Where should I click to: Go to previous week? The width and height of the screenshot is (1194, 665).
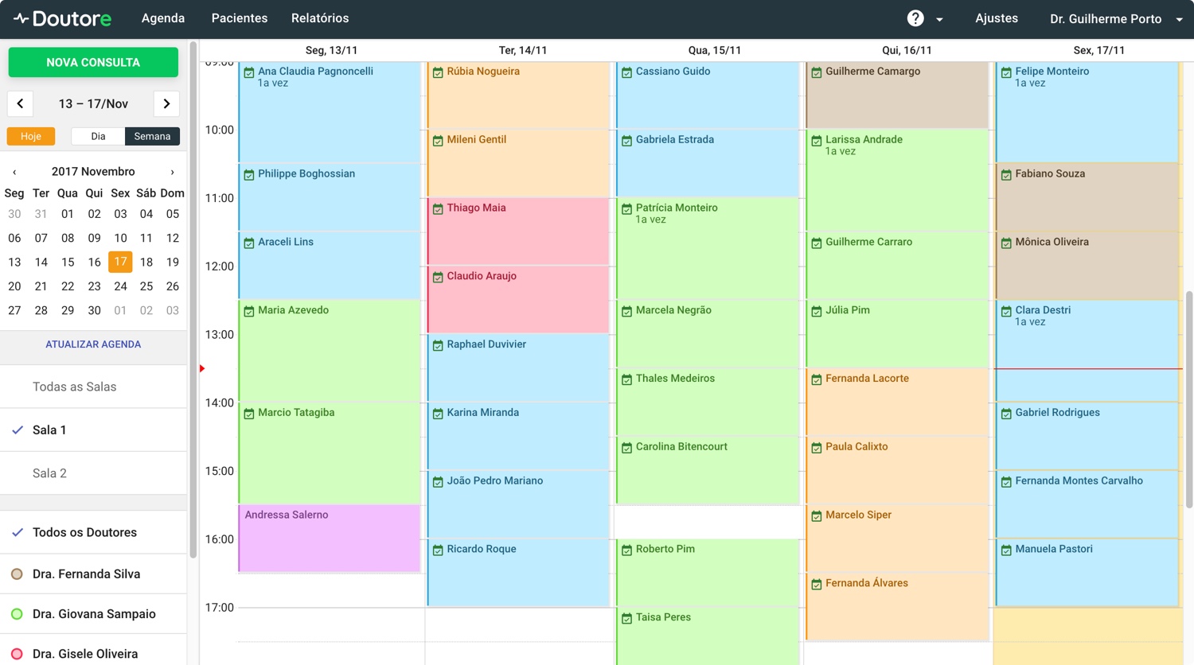(x=20, y=103)
